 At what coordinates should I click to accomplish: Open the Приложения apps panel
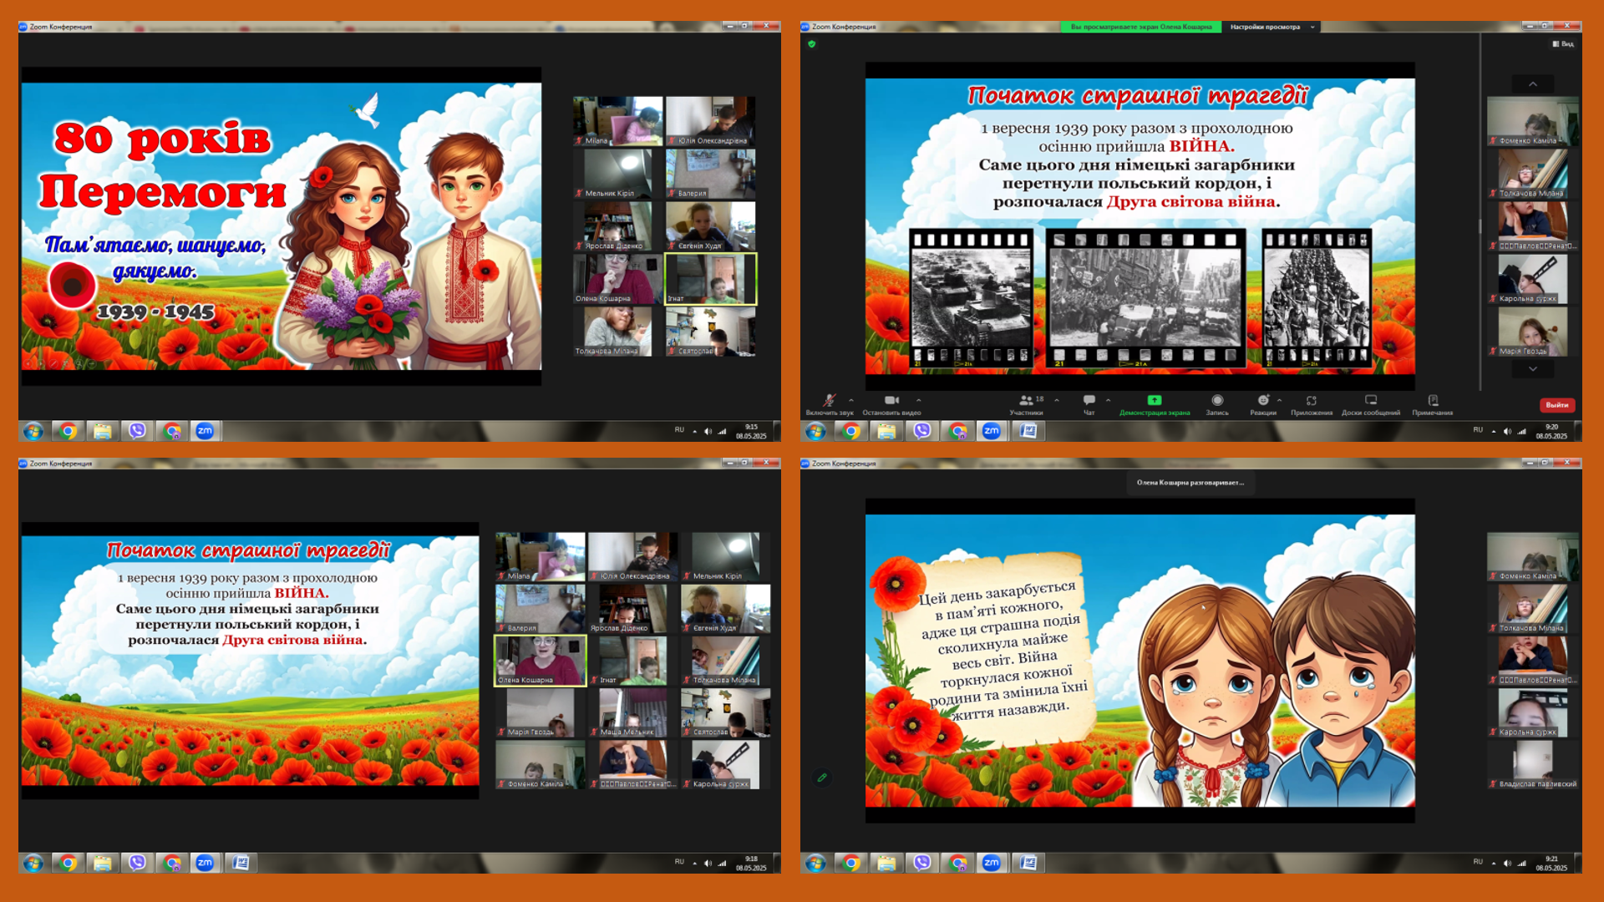coord(1312,405)
